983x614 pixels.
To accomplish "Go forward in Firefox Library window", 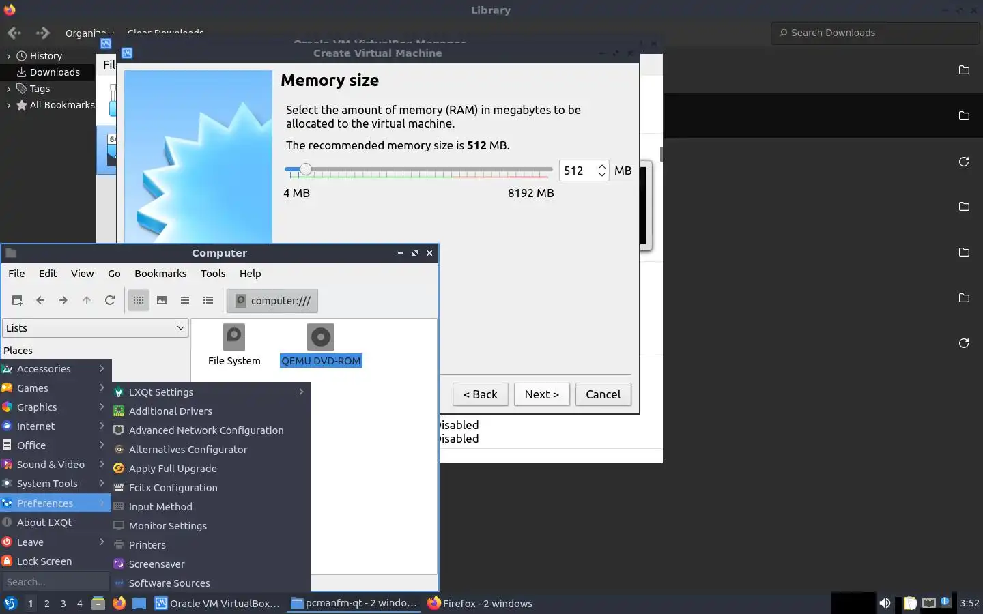I will click(43, 33).
